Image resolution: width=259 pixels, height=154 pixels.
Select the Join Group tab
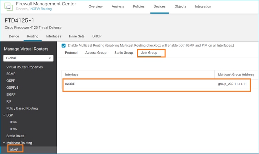click(149, 53)
